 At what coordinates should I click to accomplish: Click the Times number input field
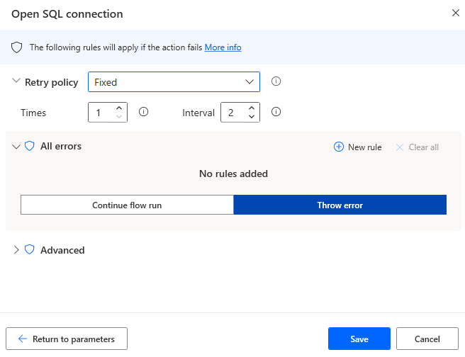click(x=108, y=113)
